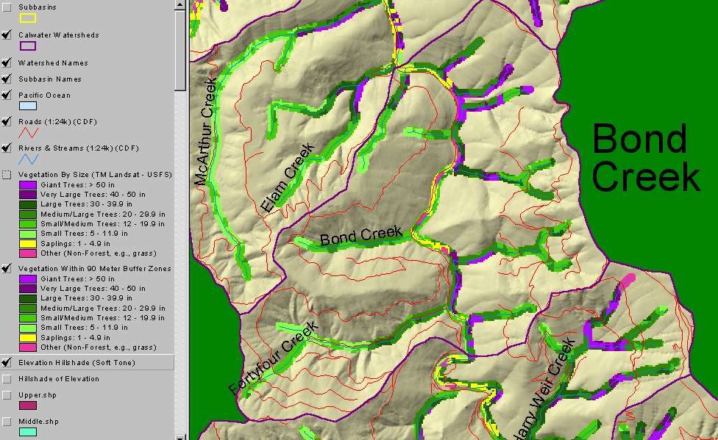Image resolution: width=718 pixels, height=440 pixels.
Task: Click the red Roads line symbol
Action: click(x=27, y=133)
